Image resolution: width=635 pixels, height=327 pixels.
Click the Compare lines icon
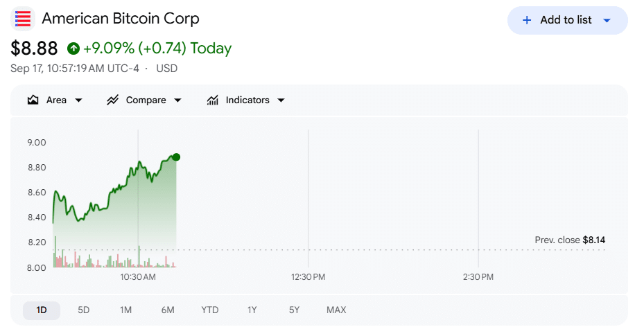point(112,100)
